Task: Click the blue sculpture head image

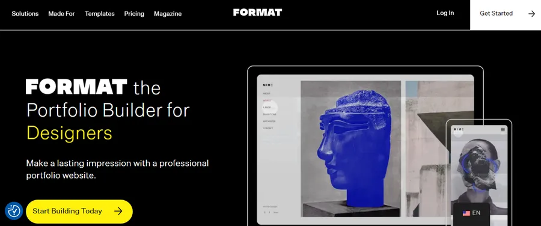Action: tap(351, 148)
